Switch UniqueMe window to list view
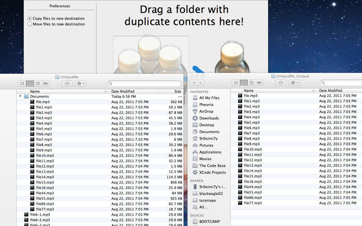362x226 pixels. point(30,84)
